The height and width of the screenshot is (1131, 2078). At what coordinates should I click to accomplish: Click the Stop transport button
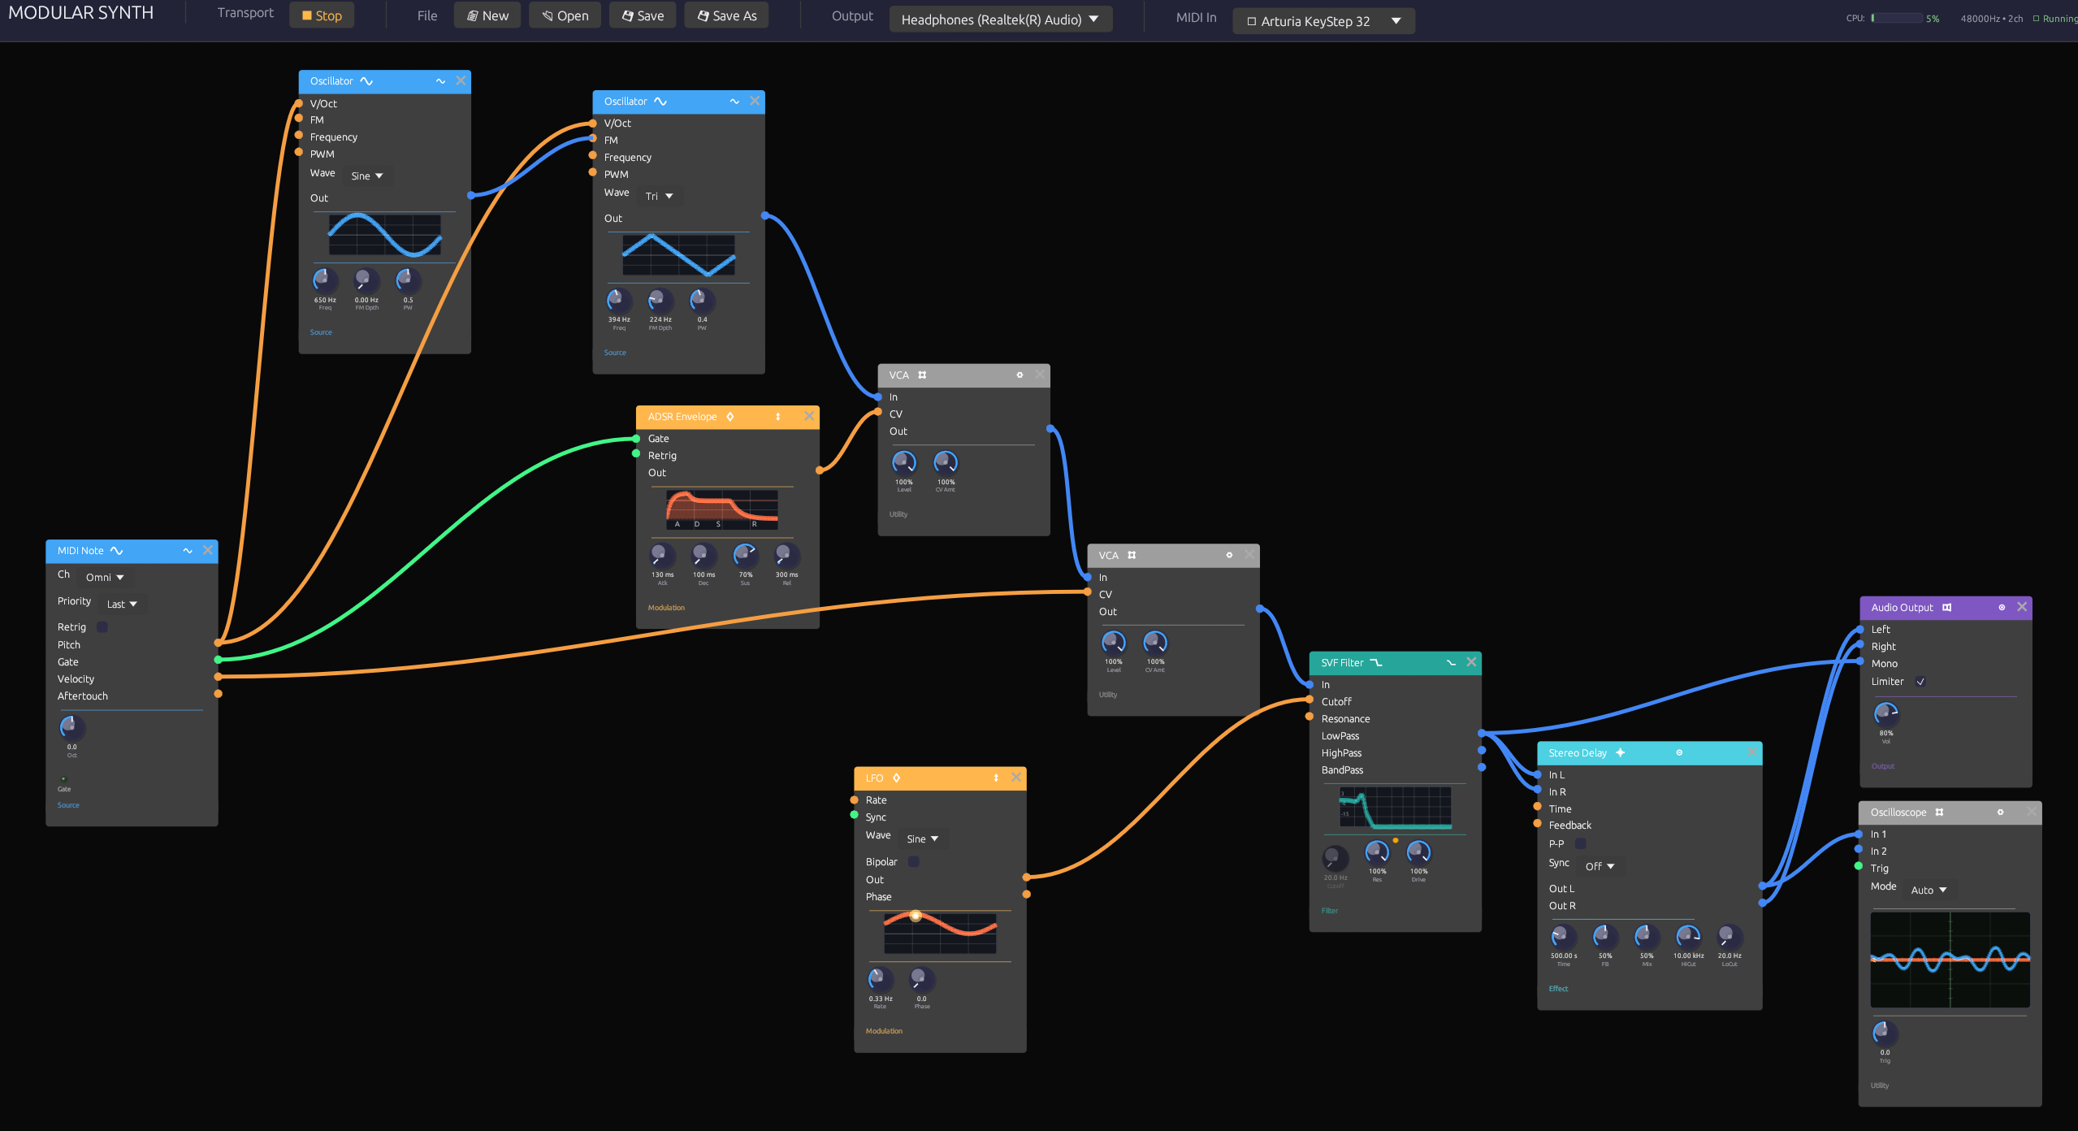322,15
